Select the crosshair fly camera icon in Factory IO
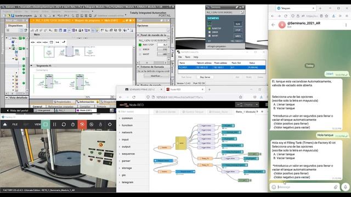 [110, 124]
